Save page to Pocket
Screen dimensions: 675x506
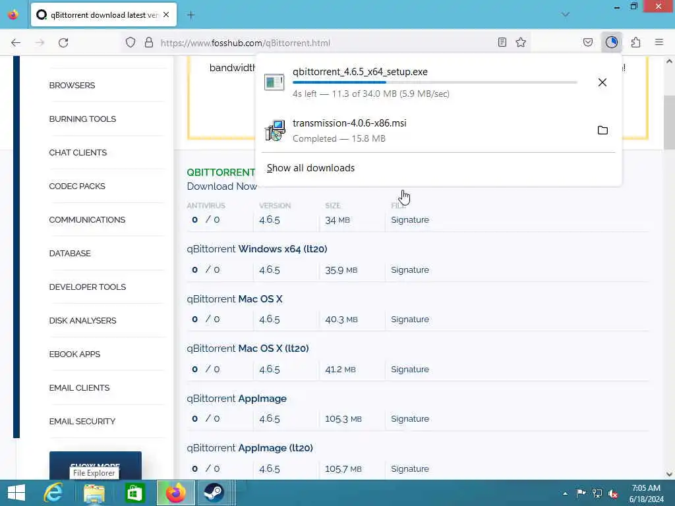[x=587, y=42]
